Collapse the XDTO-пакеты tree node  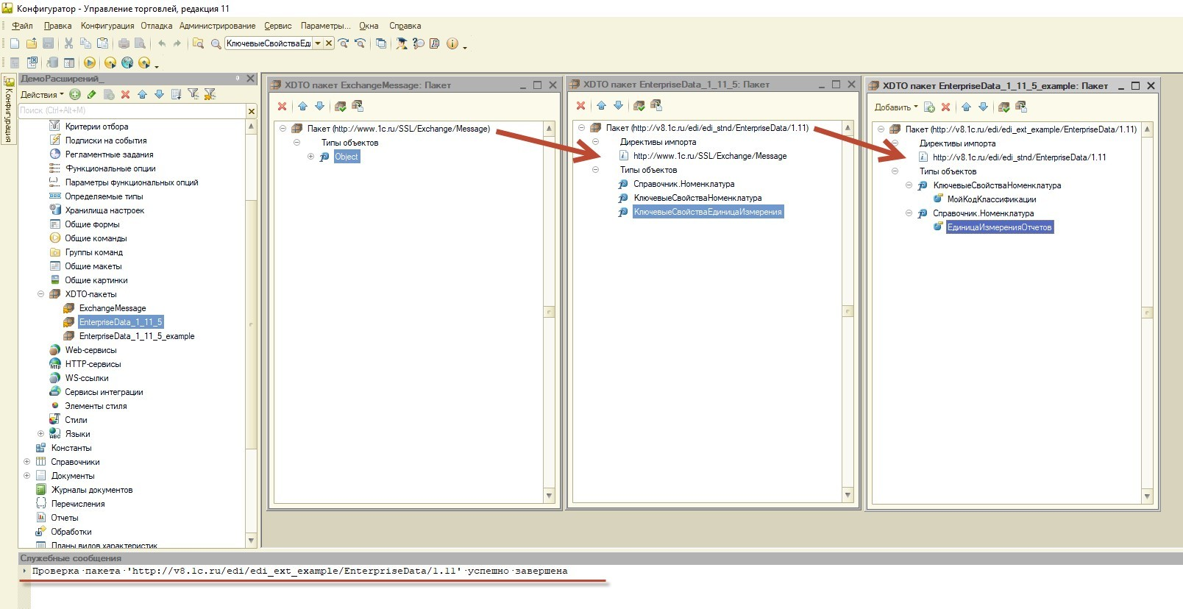pyautogui.click(x=41, y=294)
